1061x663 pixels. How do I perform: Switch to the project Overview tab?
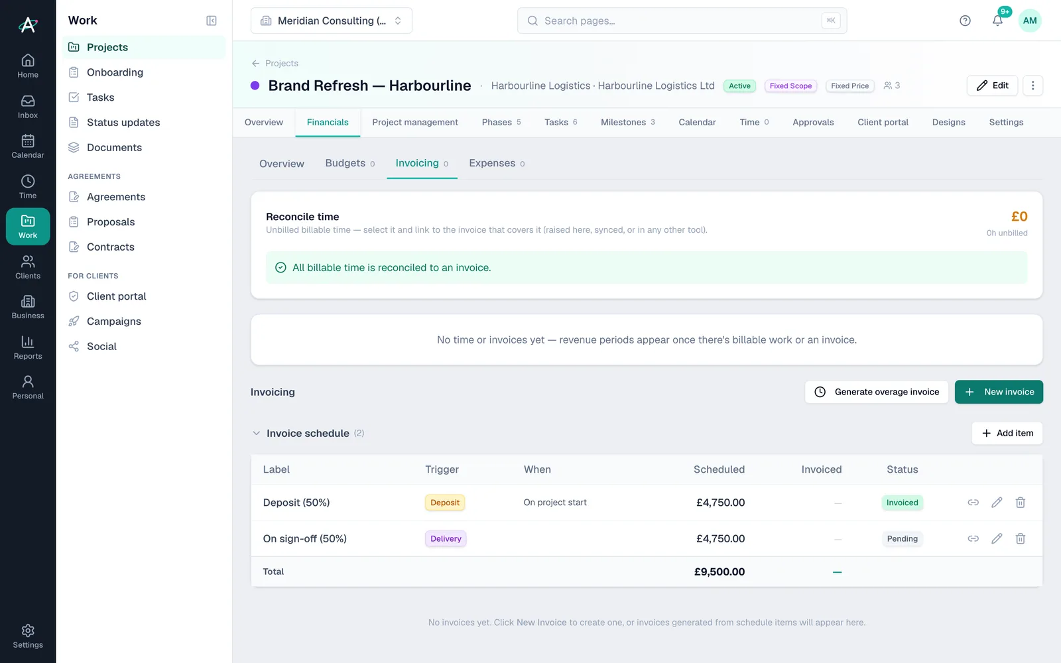click(264, 122)
